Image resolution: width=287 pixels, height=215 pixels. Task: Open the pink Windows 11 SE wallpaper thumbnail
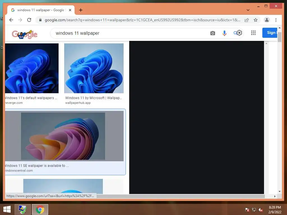click(x=64, y=136)
